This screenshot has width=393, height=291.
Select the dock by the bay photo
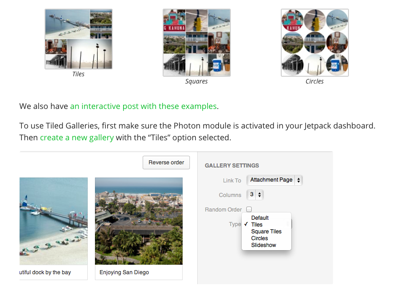pyautogui.click(x=53, y=221)
